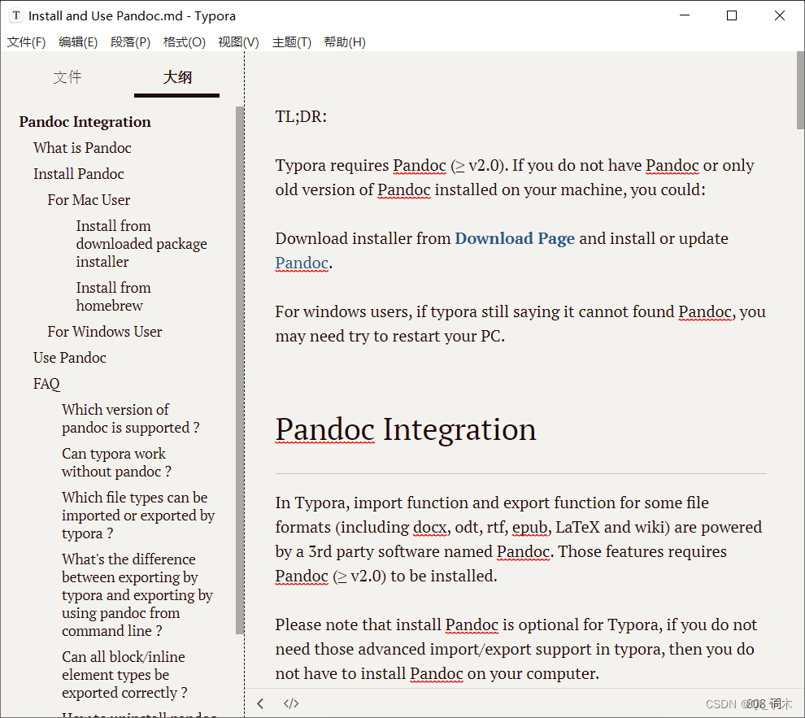Open the 主题(T) menu
The width and height of the screenshot is (805, 718).
pos(292,42)
